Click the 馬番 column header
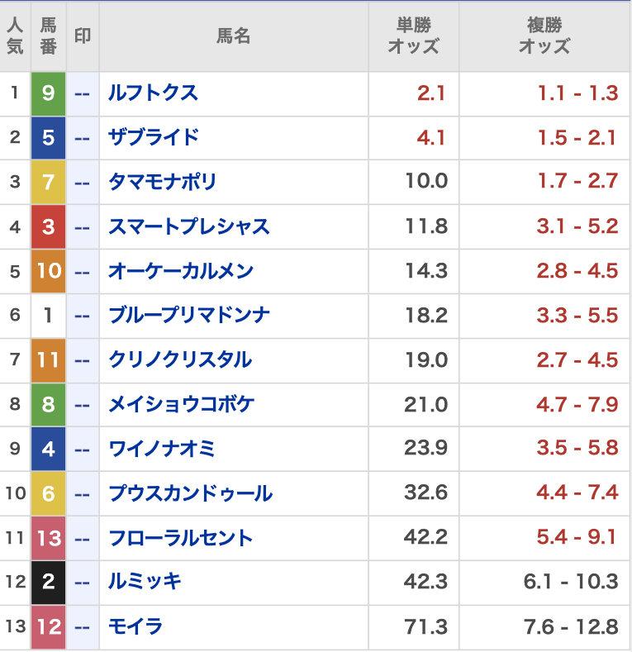632x652 pixels. pyautogui.click(x=48, y=37)
